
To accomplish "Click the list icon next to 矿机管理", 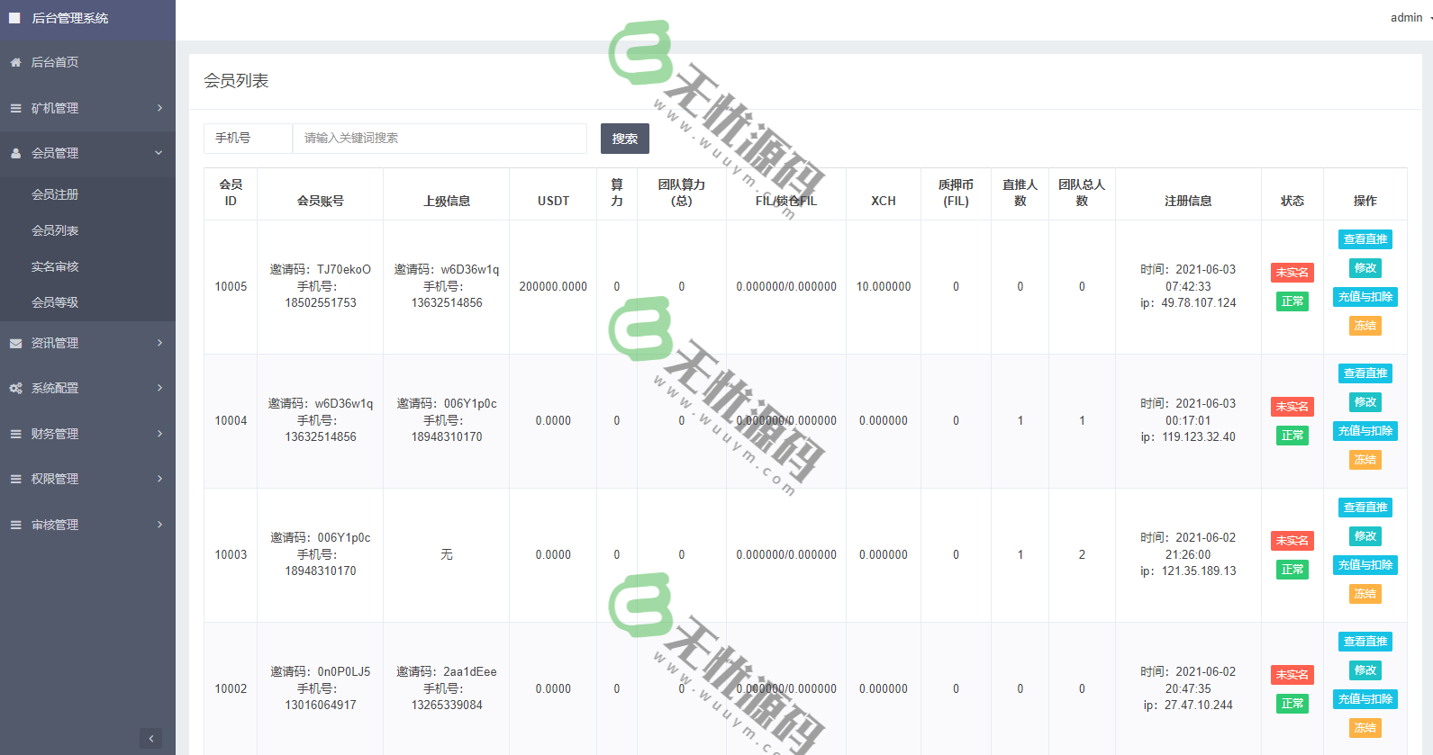I will [15, 108].
